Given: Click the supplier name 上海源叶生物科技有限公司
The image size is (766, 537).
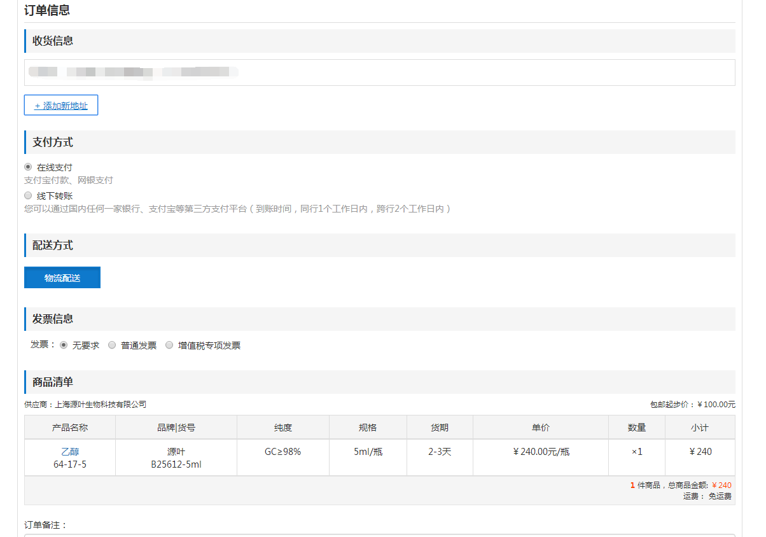Looking at the screenshot, I should 101,405.
